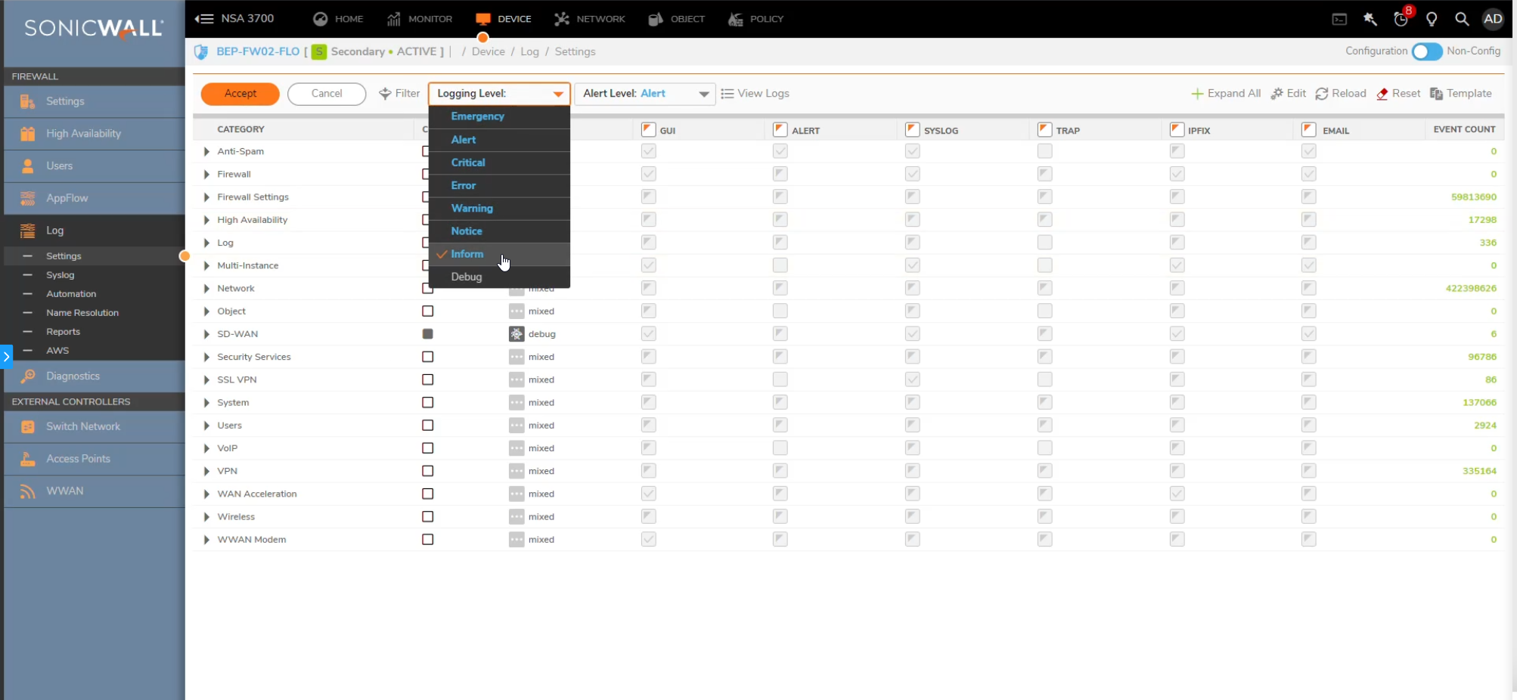Open the Alert Level dropdown
The height and width of the screenshot is (700, 1517).
645,94
